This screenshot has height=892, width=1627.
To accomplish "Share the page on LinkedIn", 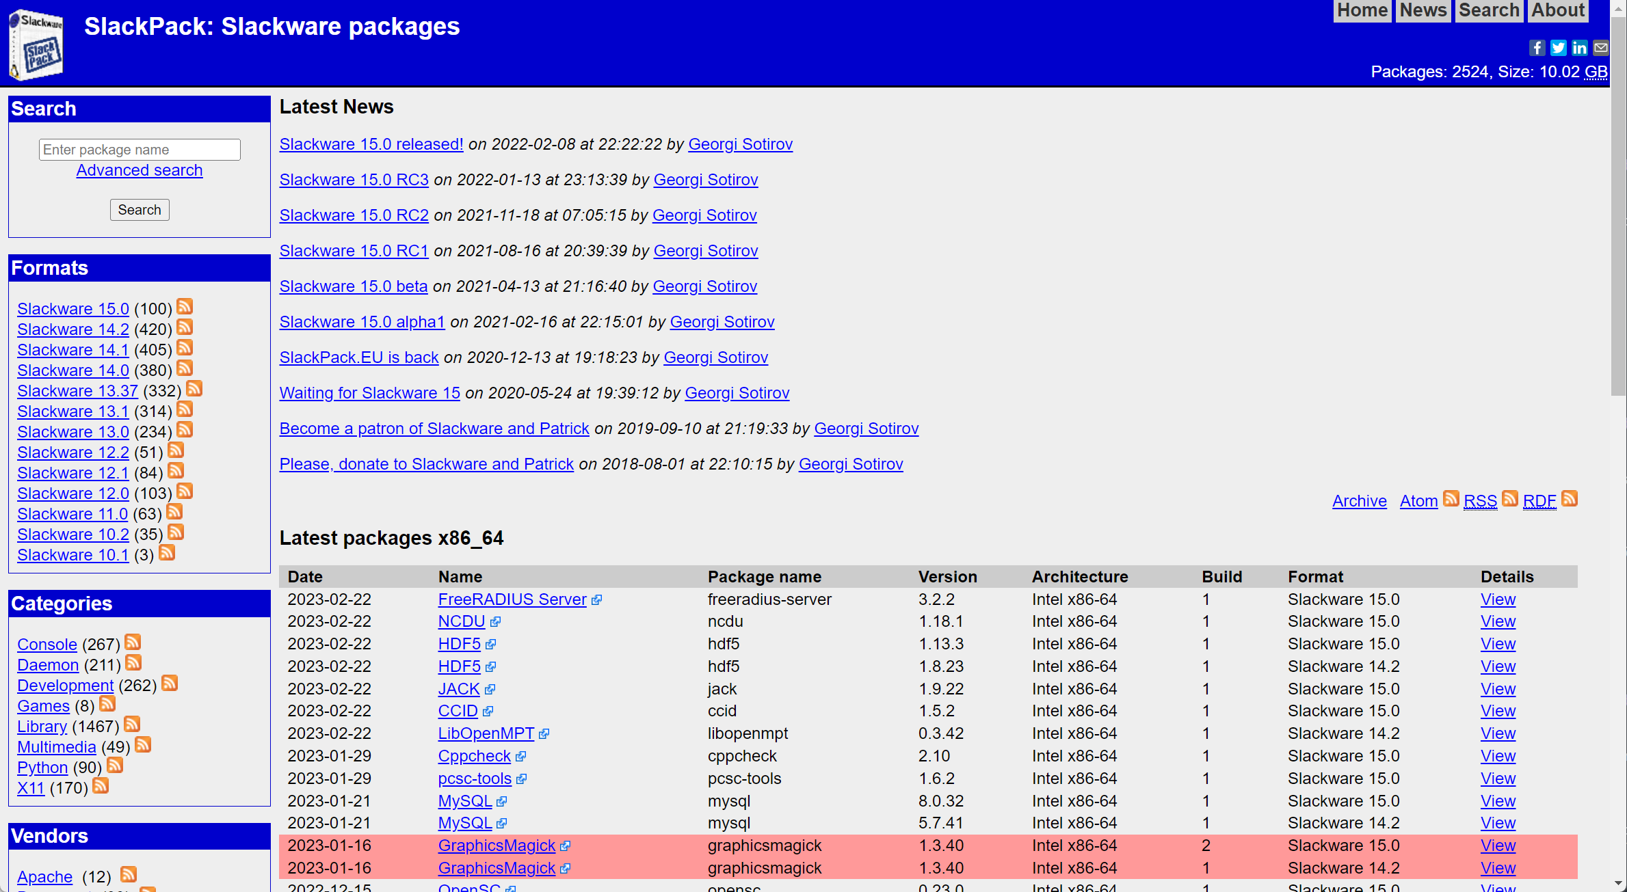I will 1579,47.
